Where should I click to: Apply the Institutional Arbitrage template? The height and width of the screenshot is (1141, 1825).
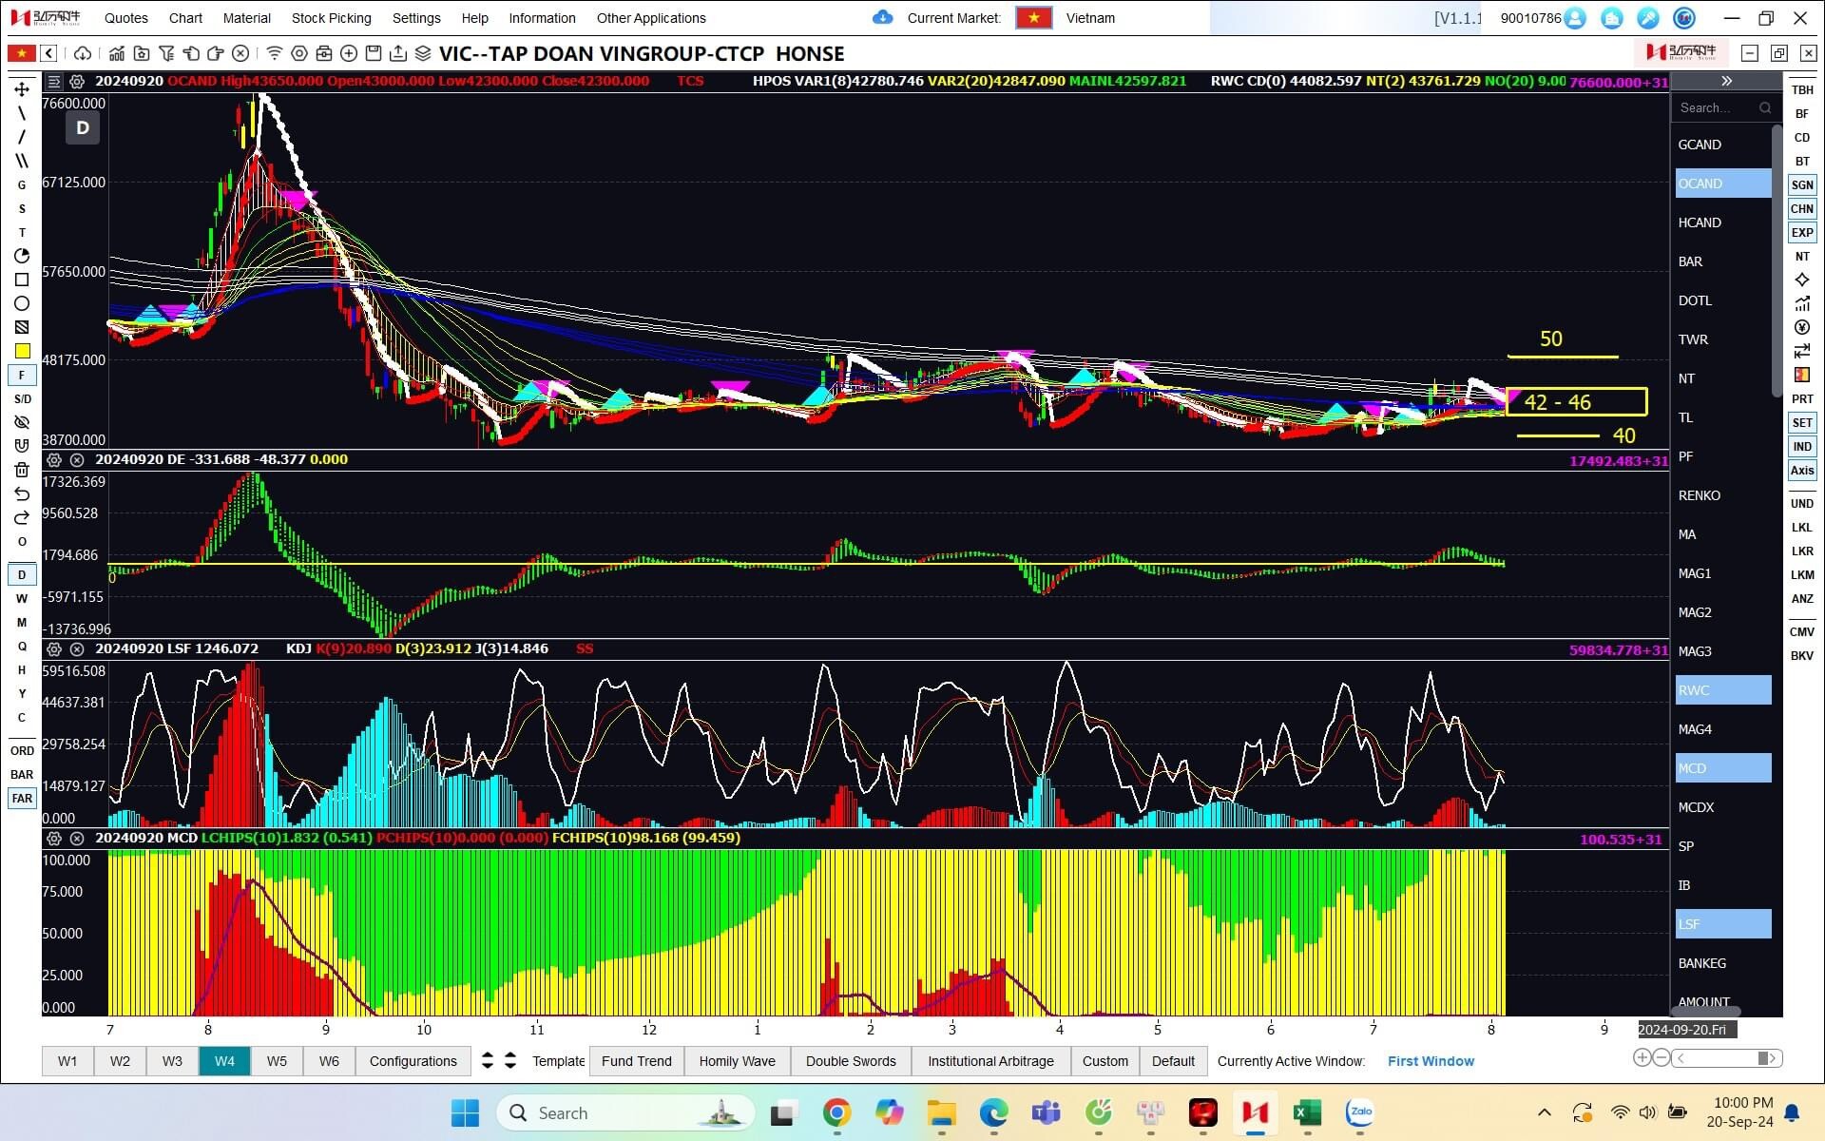coord(990,1061)
